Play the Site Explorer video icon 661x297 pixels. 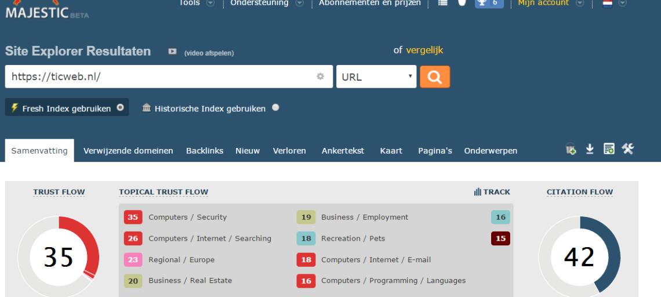tap(172, 52)
